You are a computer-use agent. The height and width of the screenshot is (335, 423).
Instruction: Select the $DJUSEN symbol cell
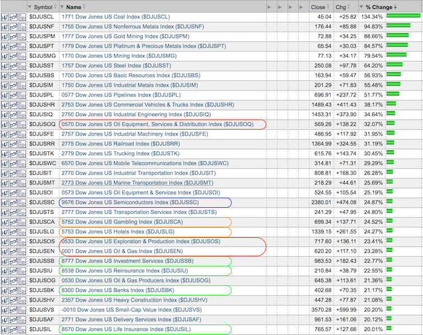pos(42,251)
